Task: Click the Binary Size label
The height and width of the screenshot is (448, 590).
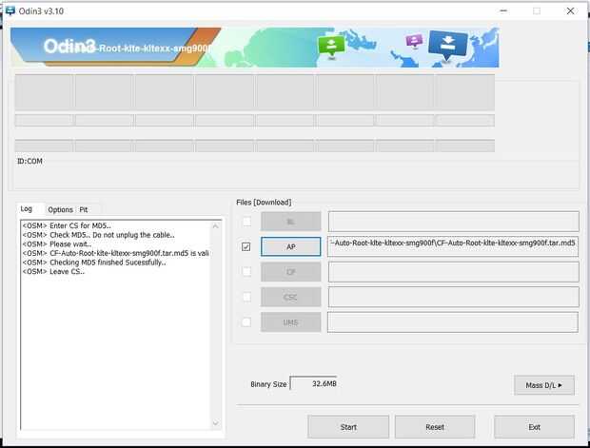Action: tap(268, 384)
